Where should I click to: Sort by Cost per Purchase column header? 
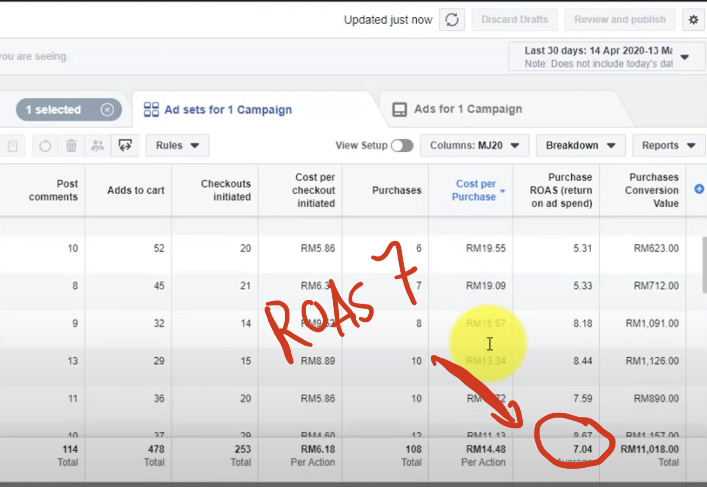pos(474,190)
